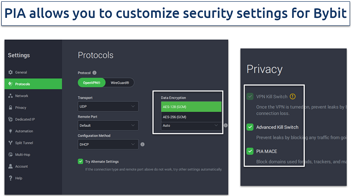Uncheck the Try Alternate Settings checkbox

(x=81, y=162)
